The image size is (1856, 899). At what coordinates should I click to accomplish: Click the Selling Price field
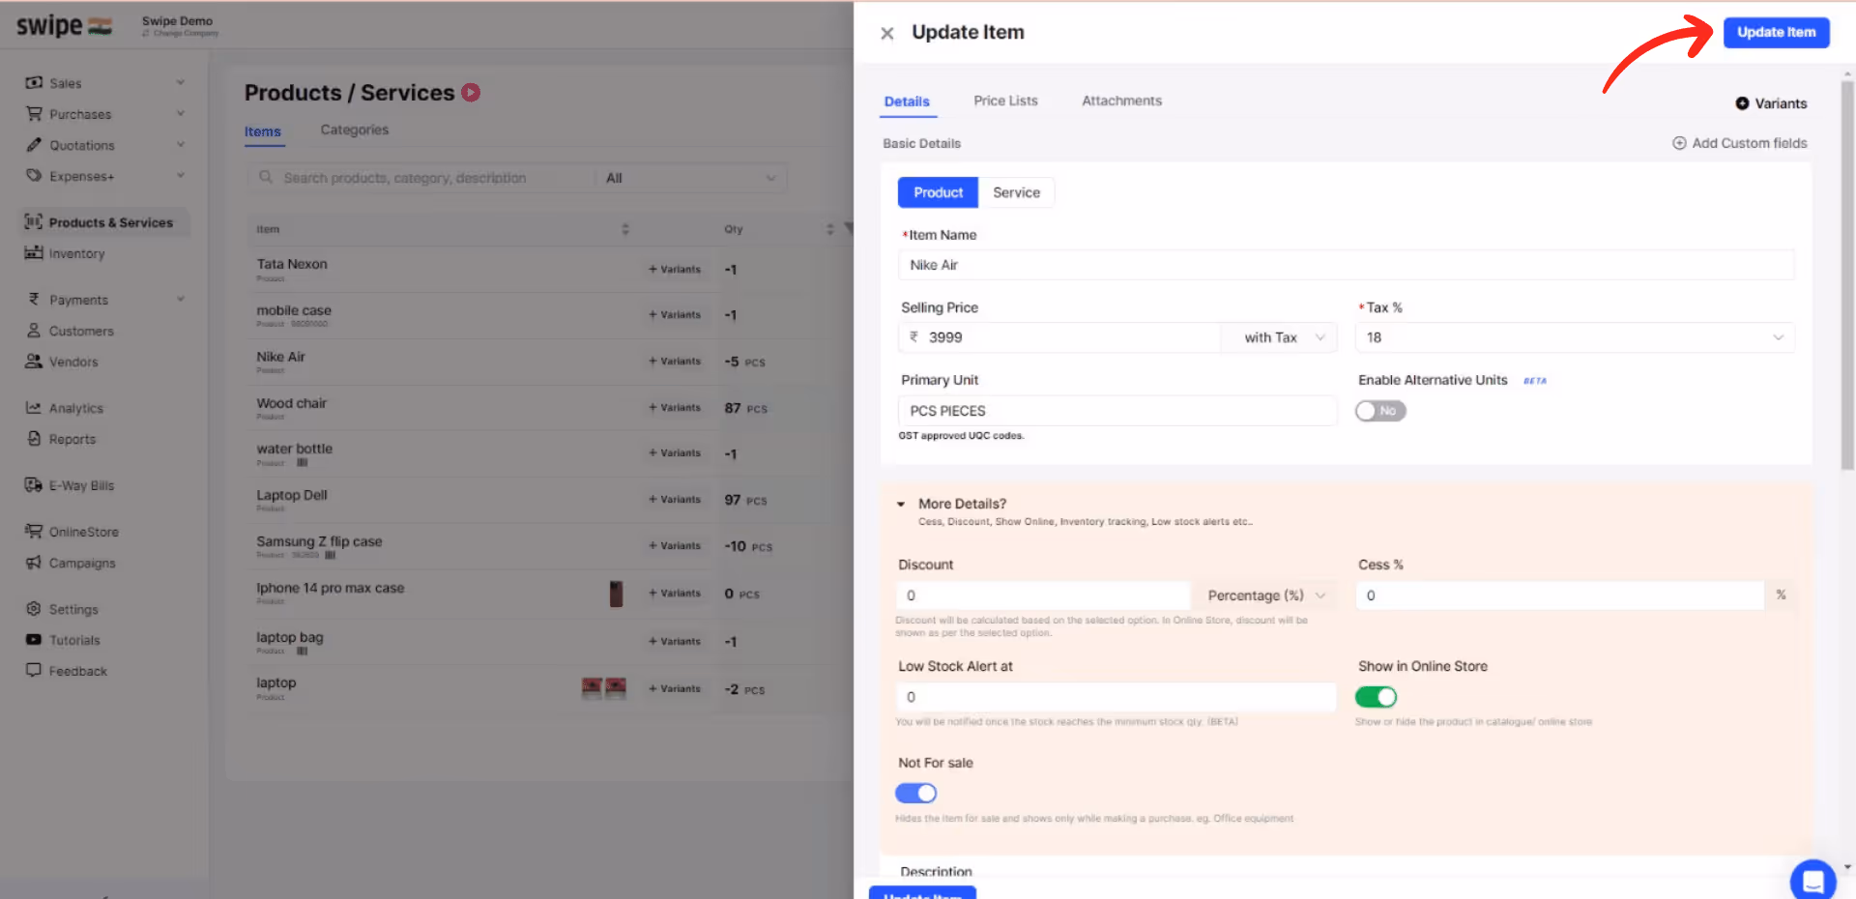click(x=1059, y=337)
